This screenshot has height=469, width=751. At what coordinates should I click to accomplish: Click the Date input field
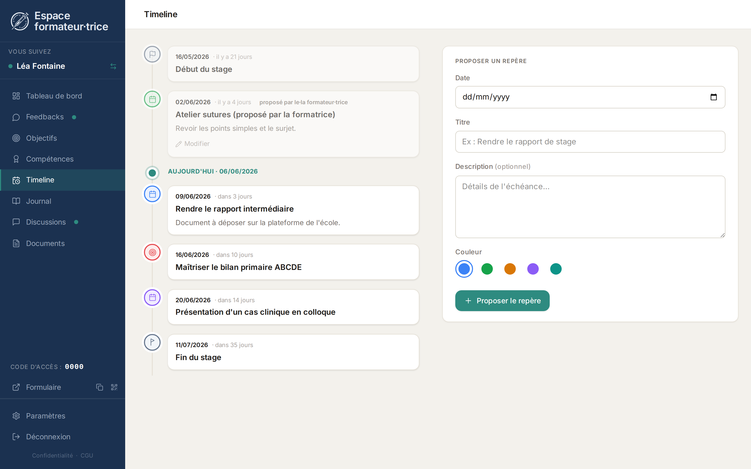[x=590, y=97]
